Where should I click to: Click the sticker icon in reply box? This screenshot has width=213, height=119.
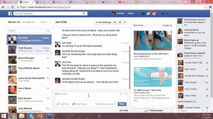coord(121,94)
